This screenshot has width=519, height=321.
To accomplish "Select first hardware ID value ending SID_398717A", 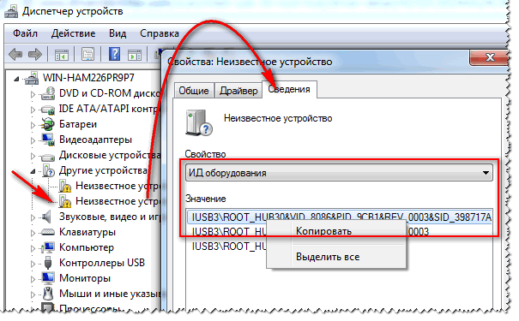I will point(339,217).
